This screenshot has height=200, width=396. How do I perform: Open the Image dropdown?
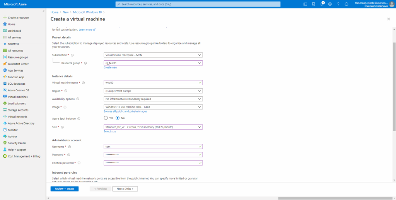tap(153, 107)
